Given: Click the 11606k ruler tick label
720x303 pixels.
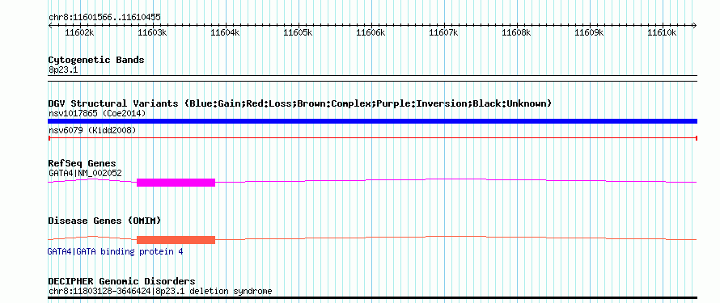Looking at the screenshot, I should point(371,32).
